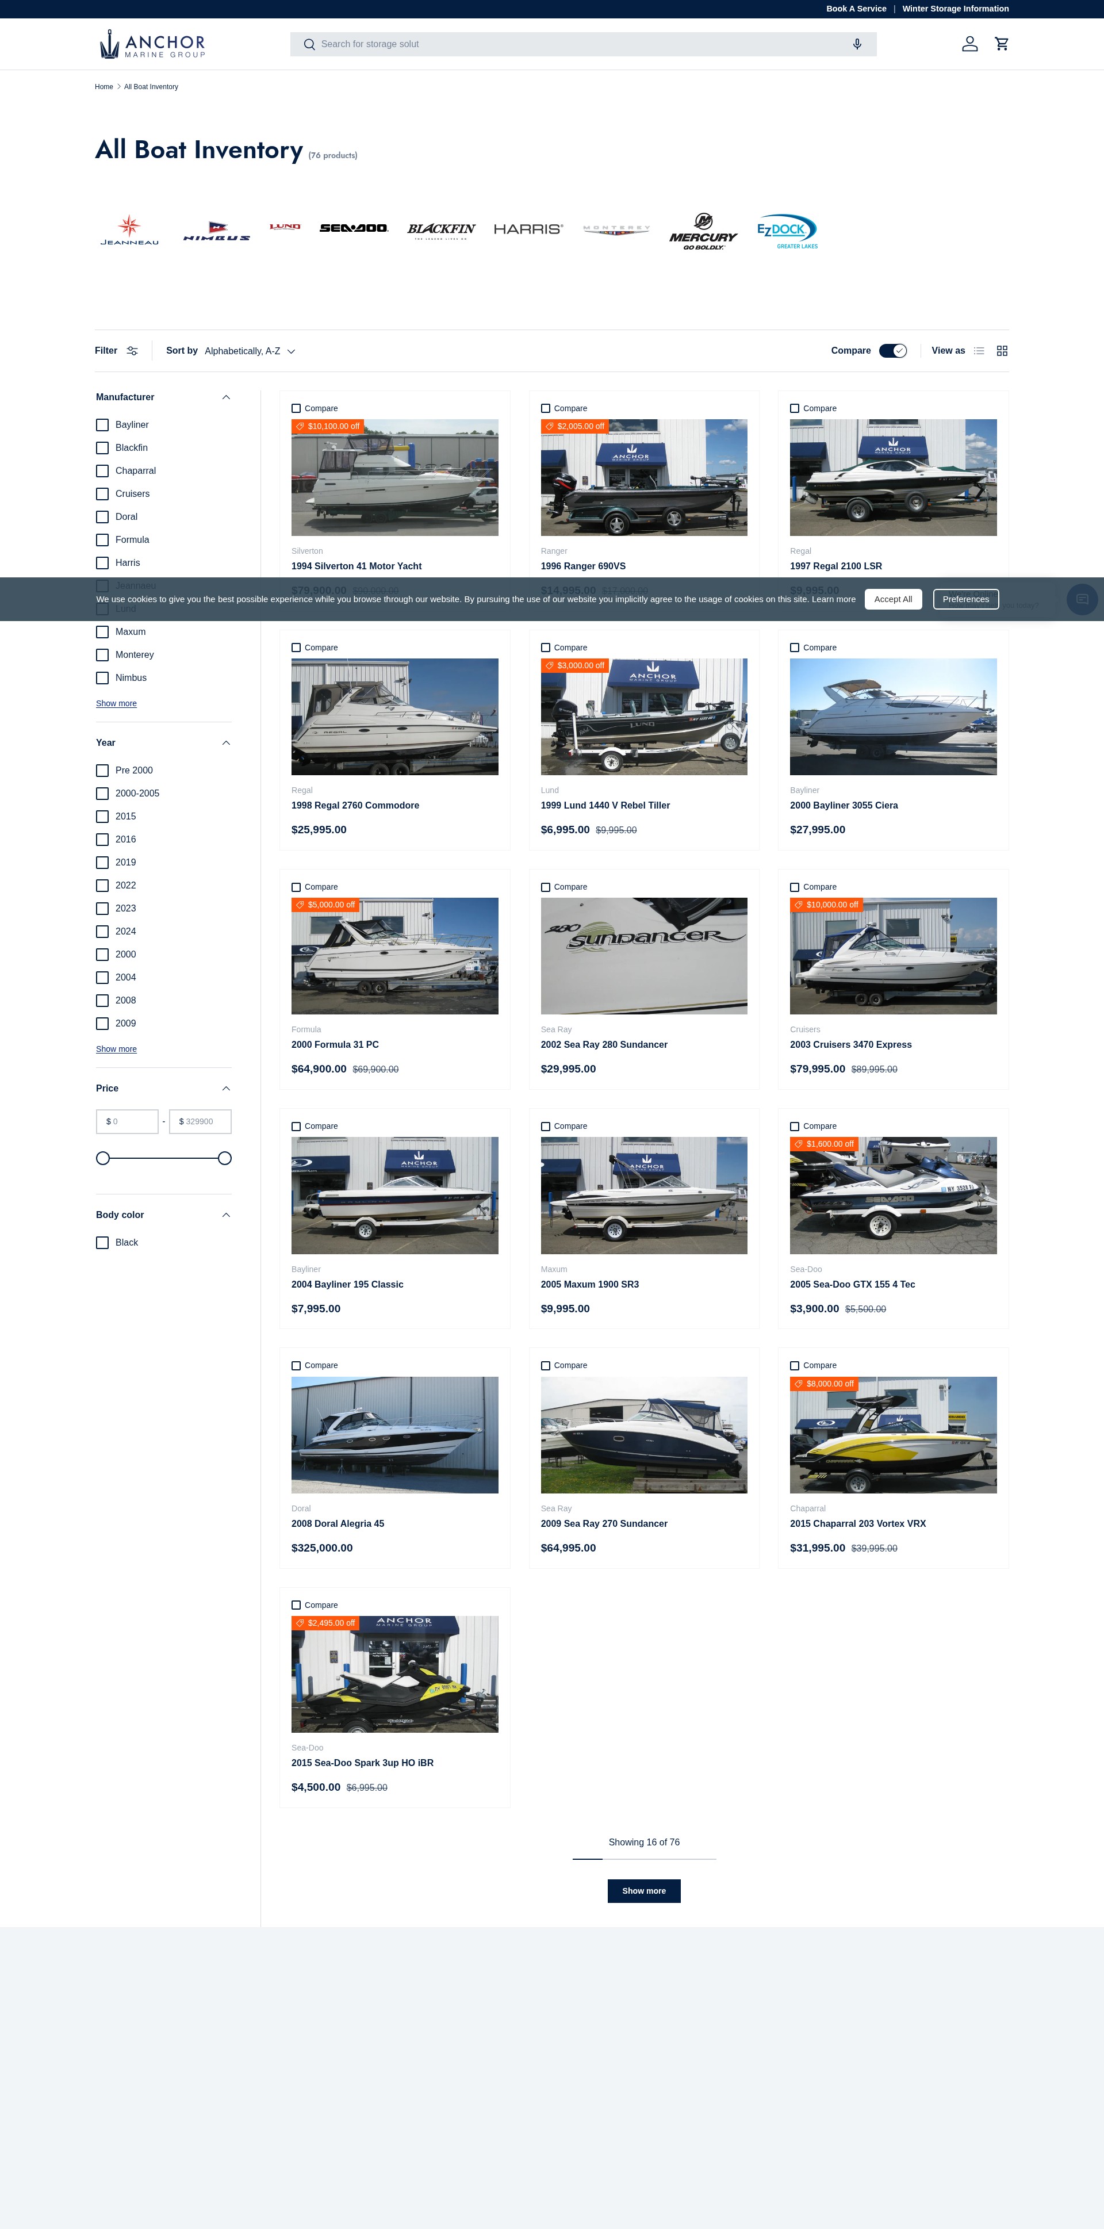
Task: Click the Filter sliders icon
Action: [x=132, y=351]
